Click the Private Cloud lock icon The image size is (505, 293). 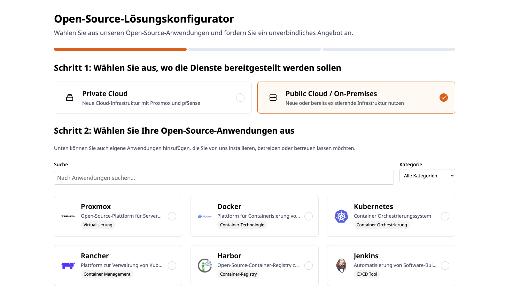[x=70, y=98]
